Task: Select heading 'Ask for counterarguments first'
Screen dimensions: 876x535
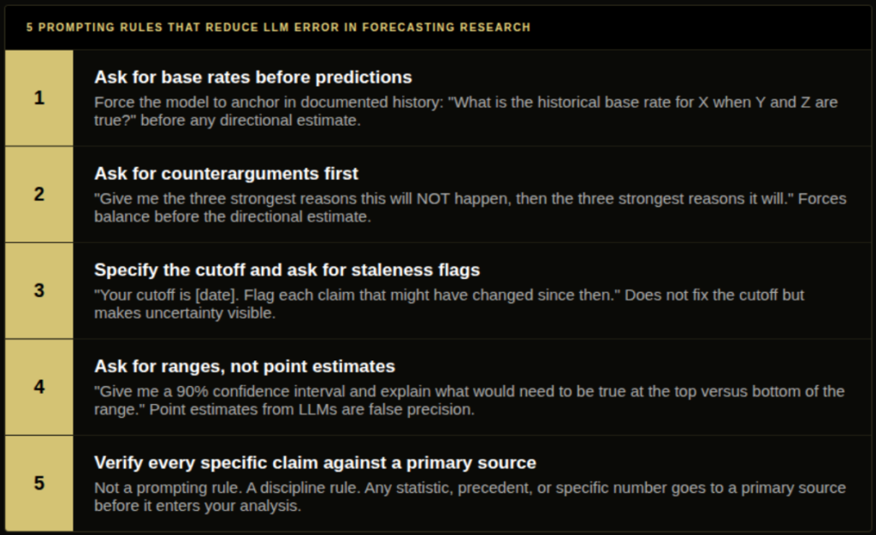Action: 226,173
